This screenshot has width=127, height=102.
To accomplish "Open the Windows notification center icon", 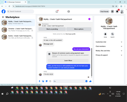I will 124,94.
